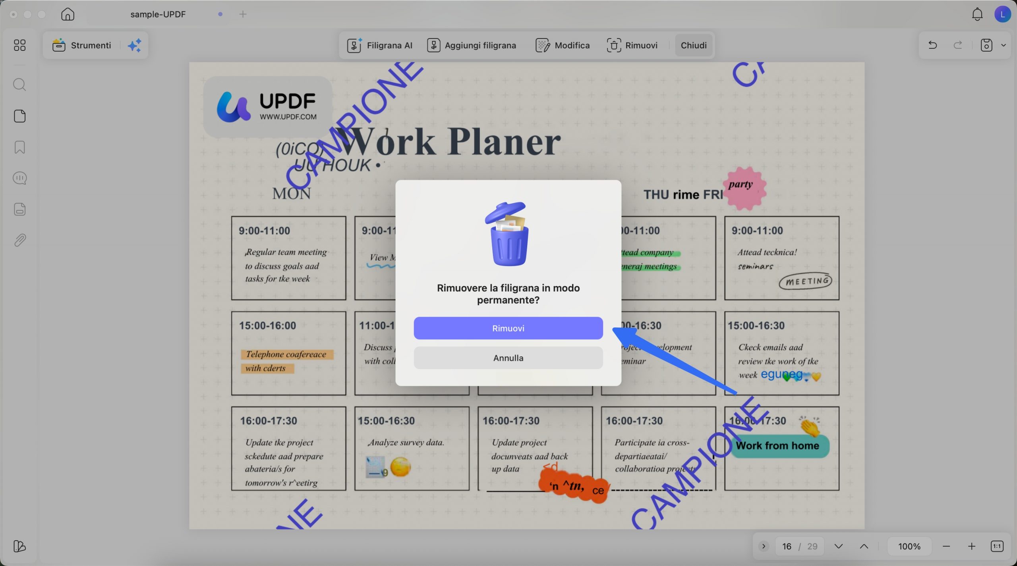The height and width of the screenshot is (566, 1017).
Task: Click the save icon in toolbar
Action: 986,45
